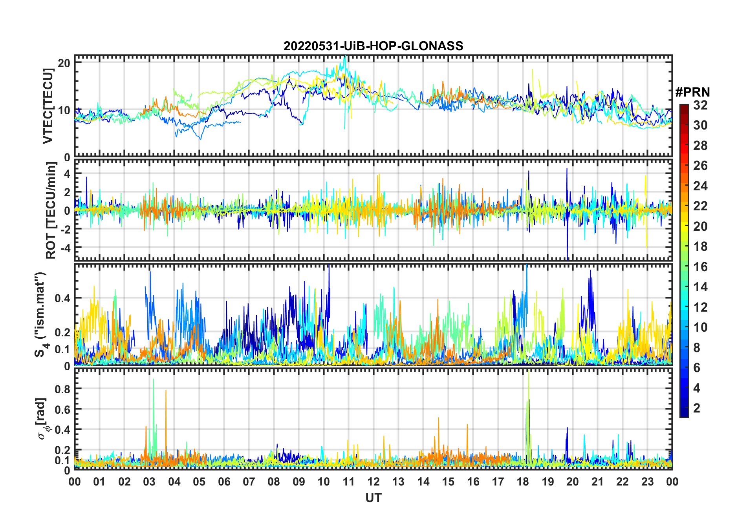Click hour label "01" on the UT axis
This screenshot has width=747, height=522.
(x=99, y=482)
